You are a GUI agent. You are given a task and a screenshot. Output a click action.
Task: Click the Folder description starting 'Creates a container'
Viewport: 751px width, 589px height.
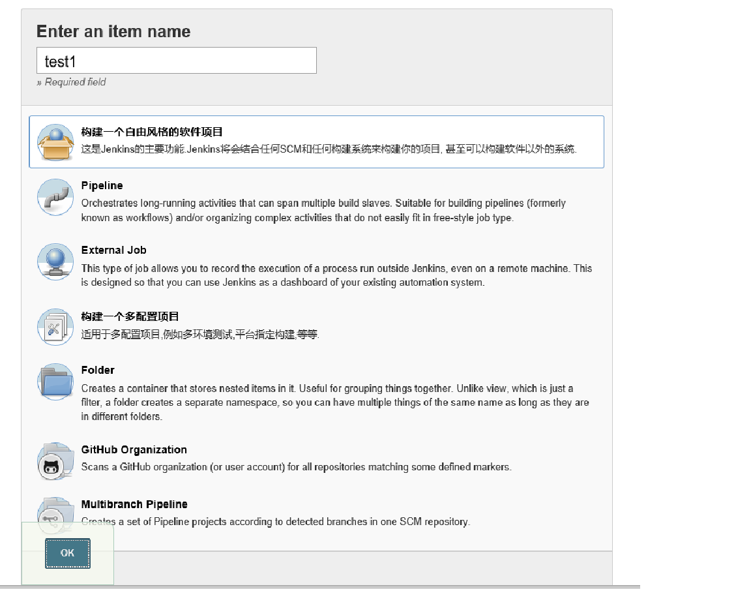click(x=335, y=402)
